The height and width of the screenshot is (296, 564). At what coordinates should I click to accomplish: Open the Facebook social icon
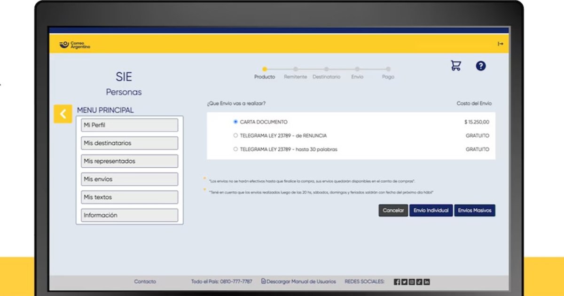pos(397,282)
